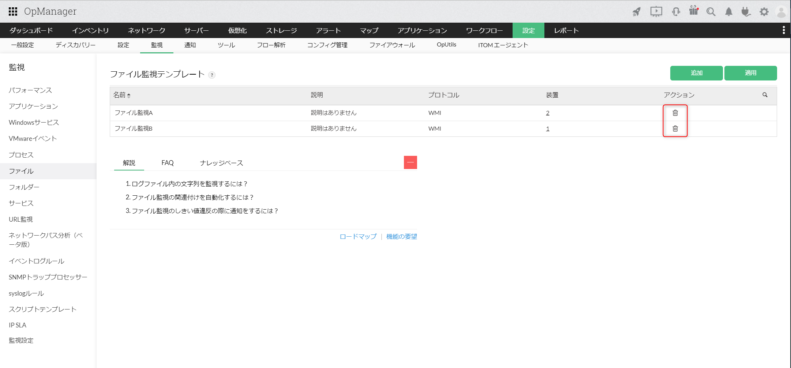791x368 pixels.
Task: Check notifications via the bell icon
Action: pyautogui.click(x=728, y=11)
